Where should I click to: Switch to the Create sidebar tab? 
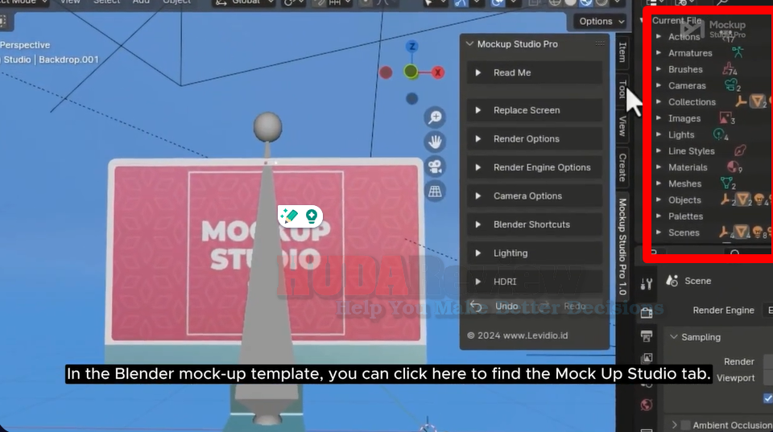tap(622, 167)
